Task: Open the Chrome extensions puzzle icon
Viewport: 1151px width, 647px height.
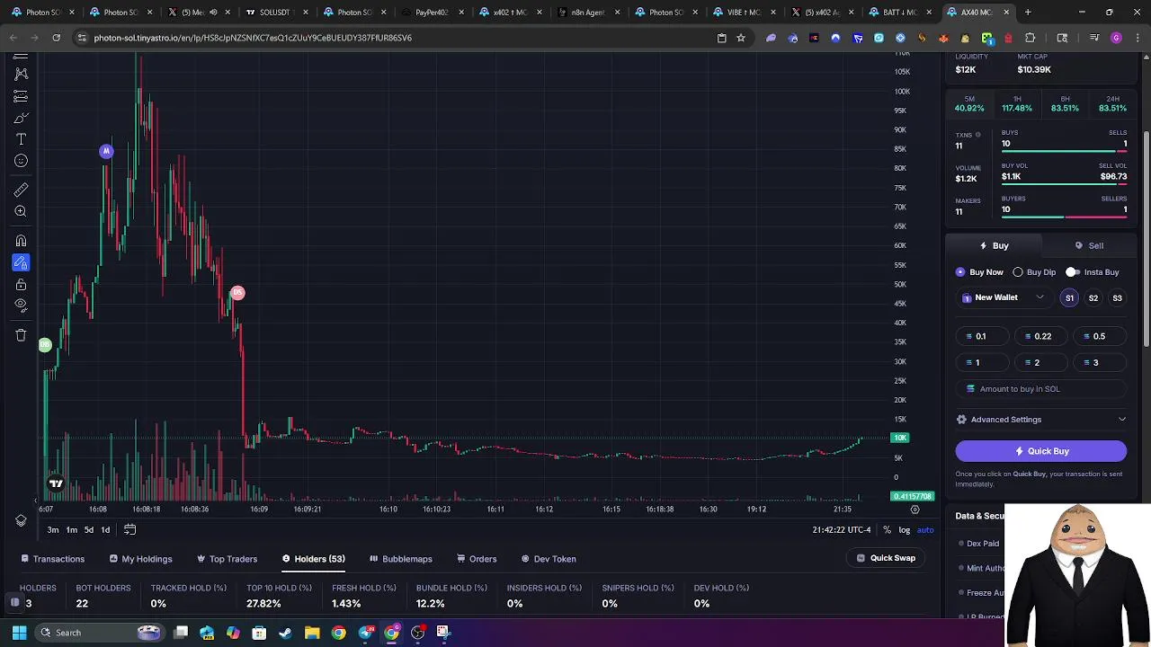Action: 1031,38
